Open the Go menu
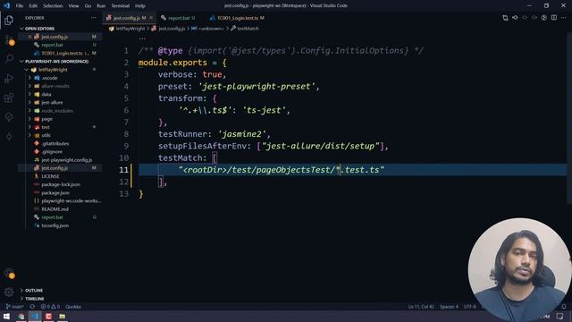The width and height of the screenshot is (572, 322). [x=88, y=6]
